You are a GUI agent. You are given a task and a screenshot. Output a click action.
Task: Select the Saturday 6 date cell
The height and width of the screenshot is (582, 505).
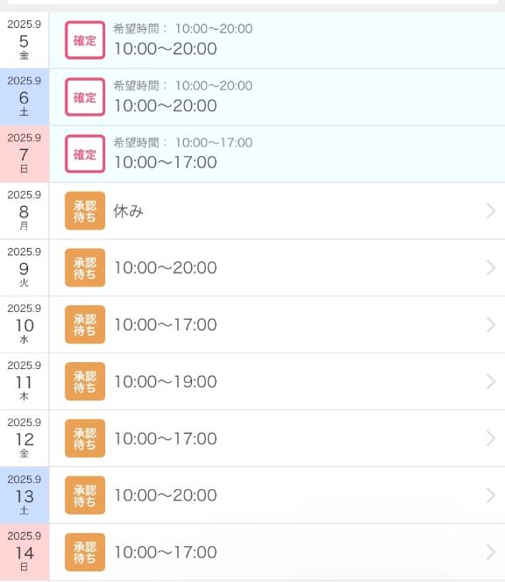coord(25,97)
